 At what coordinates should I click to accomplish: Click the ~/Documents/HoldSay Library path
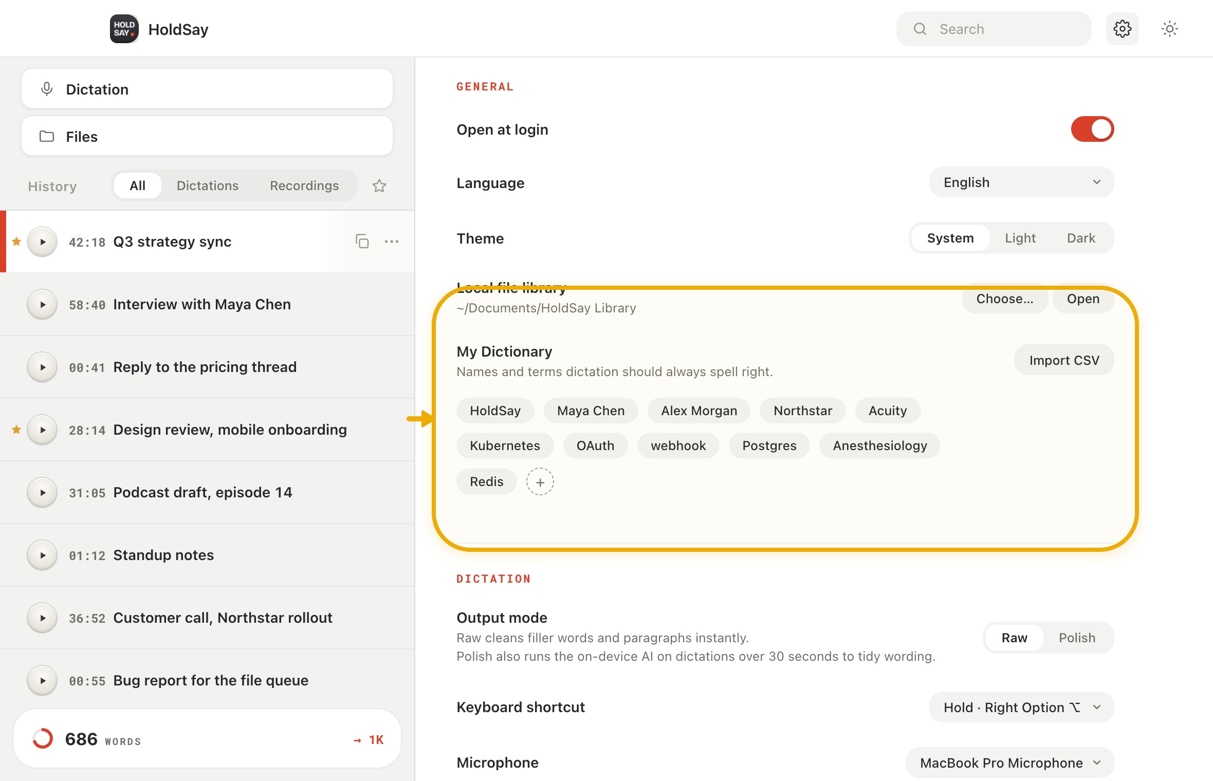[x=546, y=308]
